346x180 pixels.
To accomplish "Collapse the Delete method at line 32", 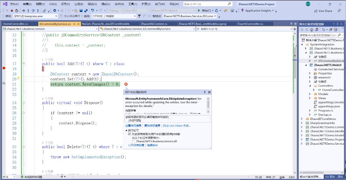I will [x=24, y=147].
